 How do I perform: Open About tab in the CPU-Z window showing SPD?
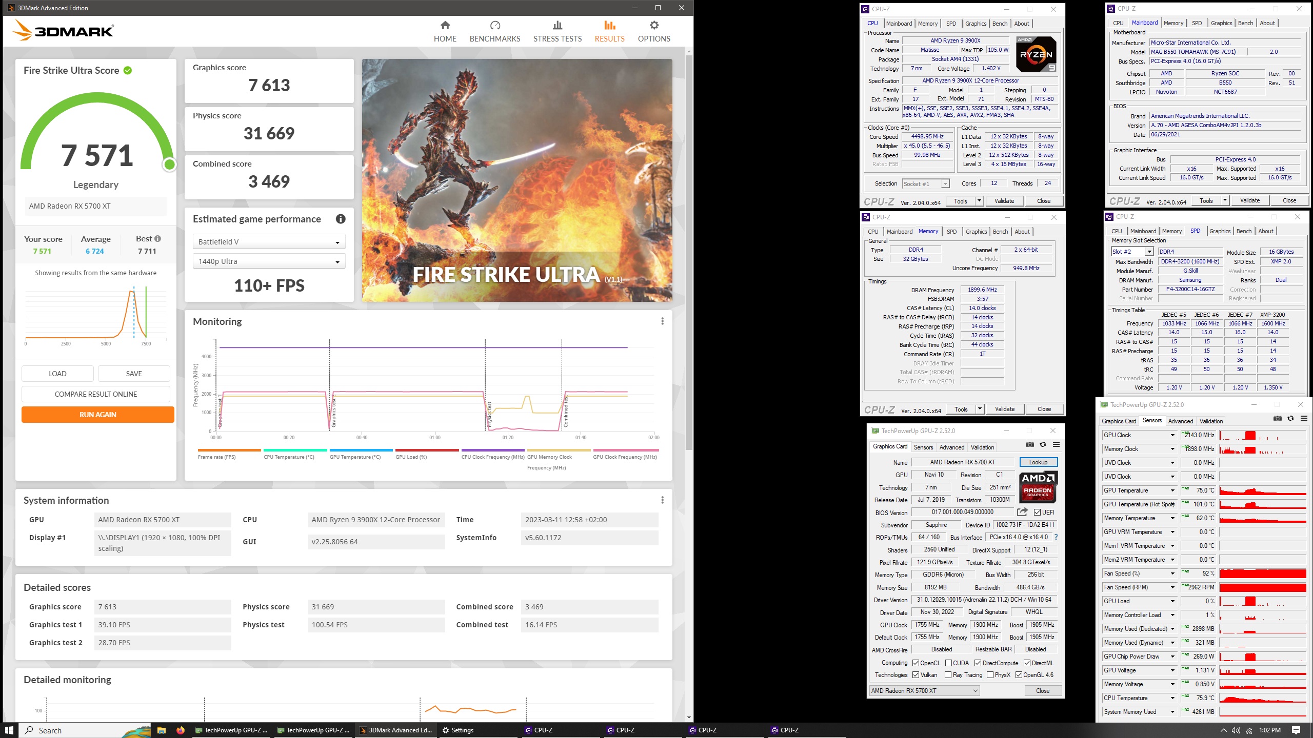click(x=1265, y=231)
